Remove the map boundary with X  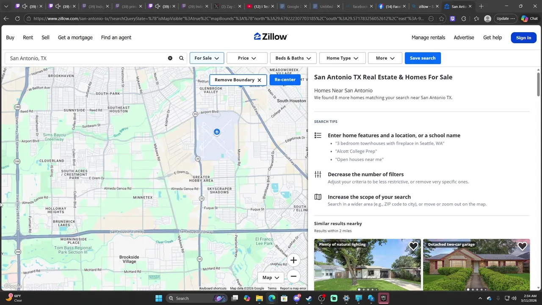259,80
